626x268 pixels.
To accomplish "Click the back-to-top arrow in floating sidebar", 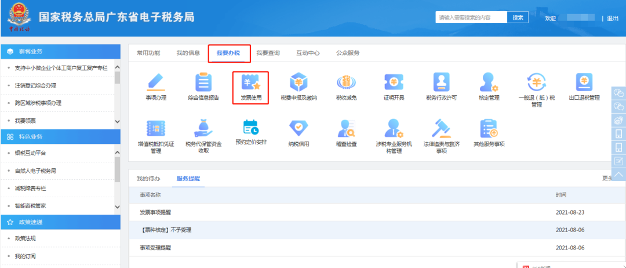I will coord(618,174).
